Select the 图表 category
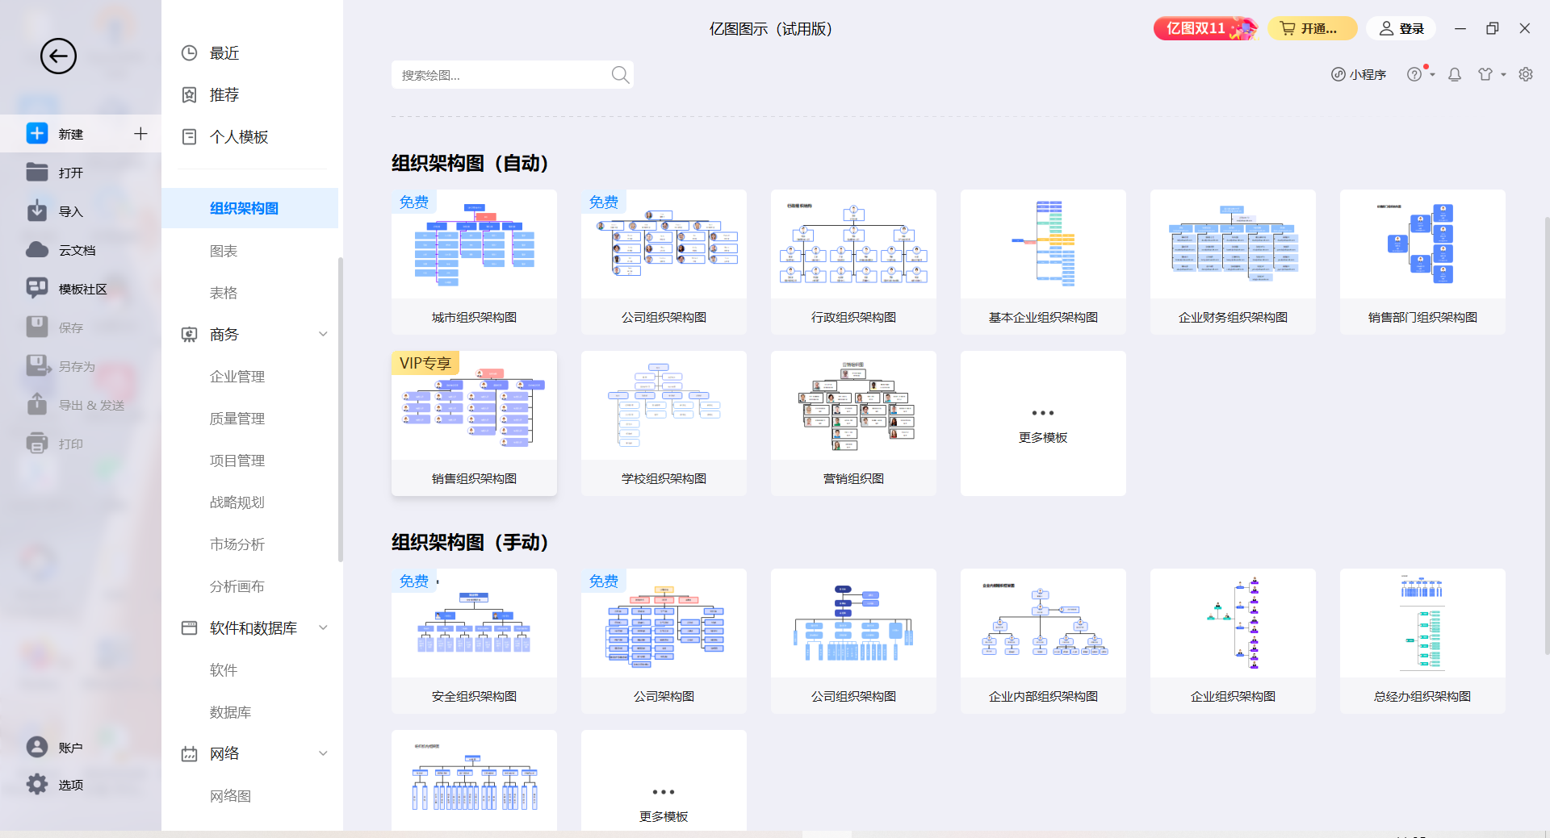 coord(224,251)
